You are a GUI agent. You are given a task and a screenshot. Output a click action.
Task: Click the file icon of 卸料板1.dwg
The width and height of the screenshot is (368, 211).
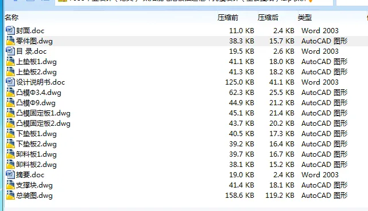tap(10, 154)
